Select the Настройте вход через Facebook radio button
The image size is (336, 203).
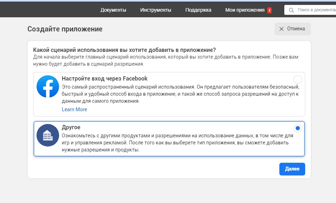[x=298, y=79]
